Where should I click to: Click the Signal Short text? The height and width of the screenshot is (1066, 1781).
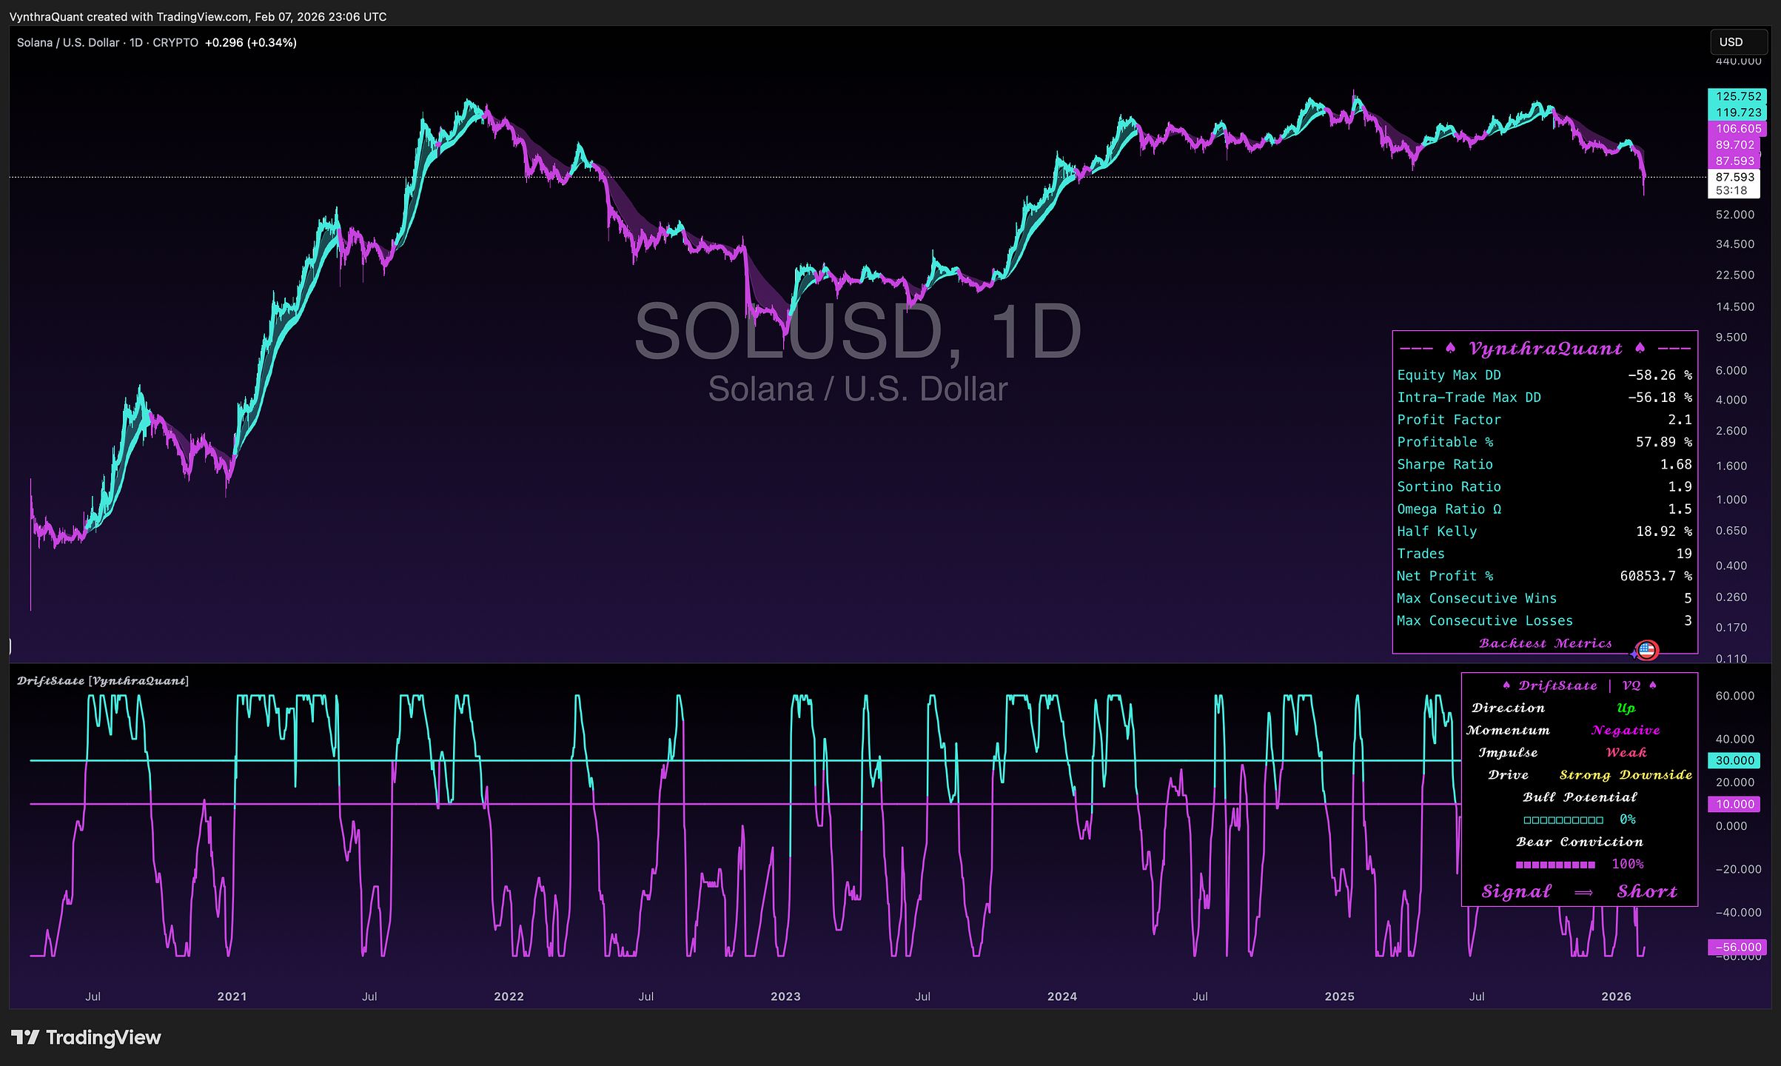(x=1580, y=891)
